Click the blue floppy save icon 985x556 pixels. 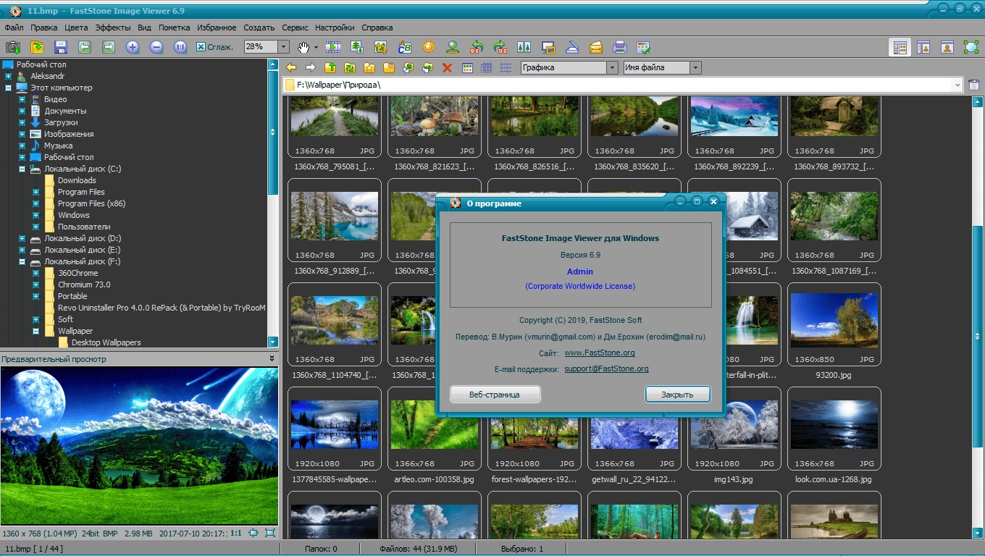click(x=61, y=47)
